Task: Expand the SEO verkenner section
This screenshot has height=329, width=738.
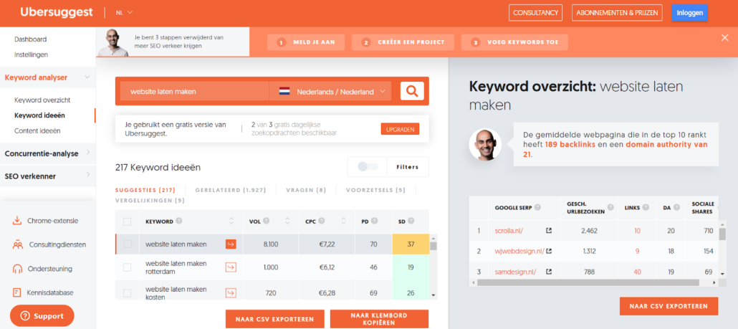Action: click(x=87, y=176)
